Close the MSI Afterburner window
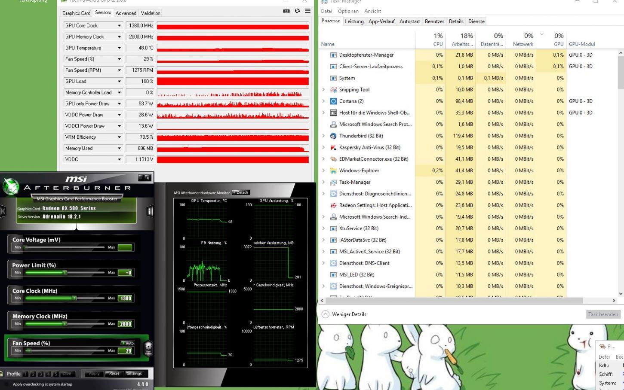The width and height of the screenshot is (624, 390). pyautogui.click(x=148, y=177)
